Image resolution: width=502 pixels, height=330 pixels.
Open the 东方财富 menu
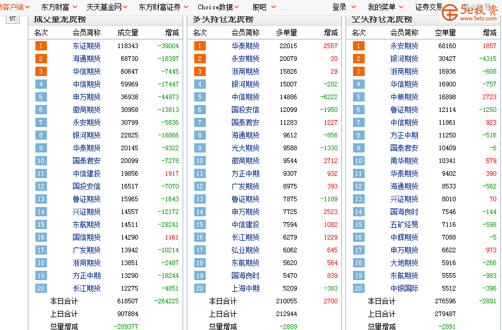56,7
